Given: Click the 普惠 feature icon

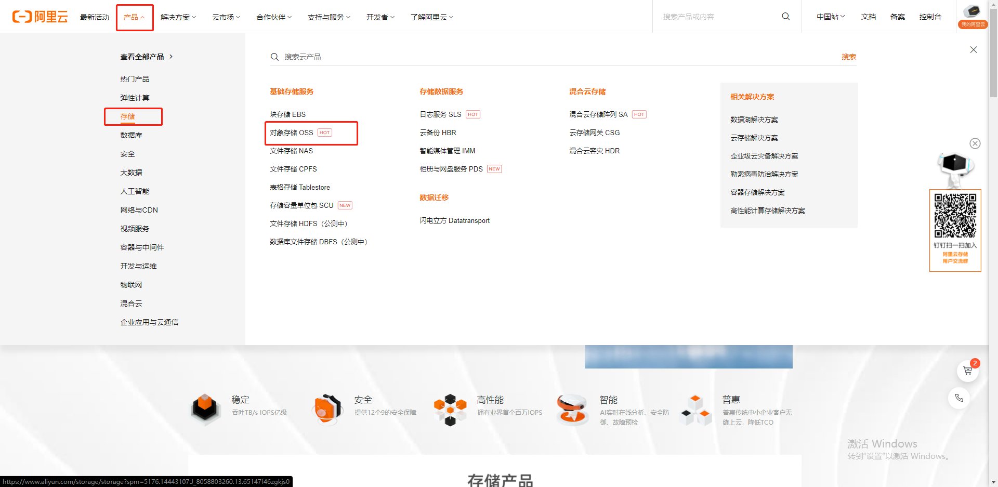Looking at the screenshot, I should click(695, 410).
